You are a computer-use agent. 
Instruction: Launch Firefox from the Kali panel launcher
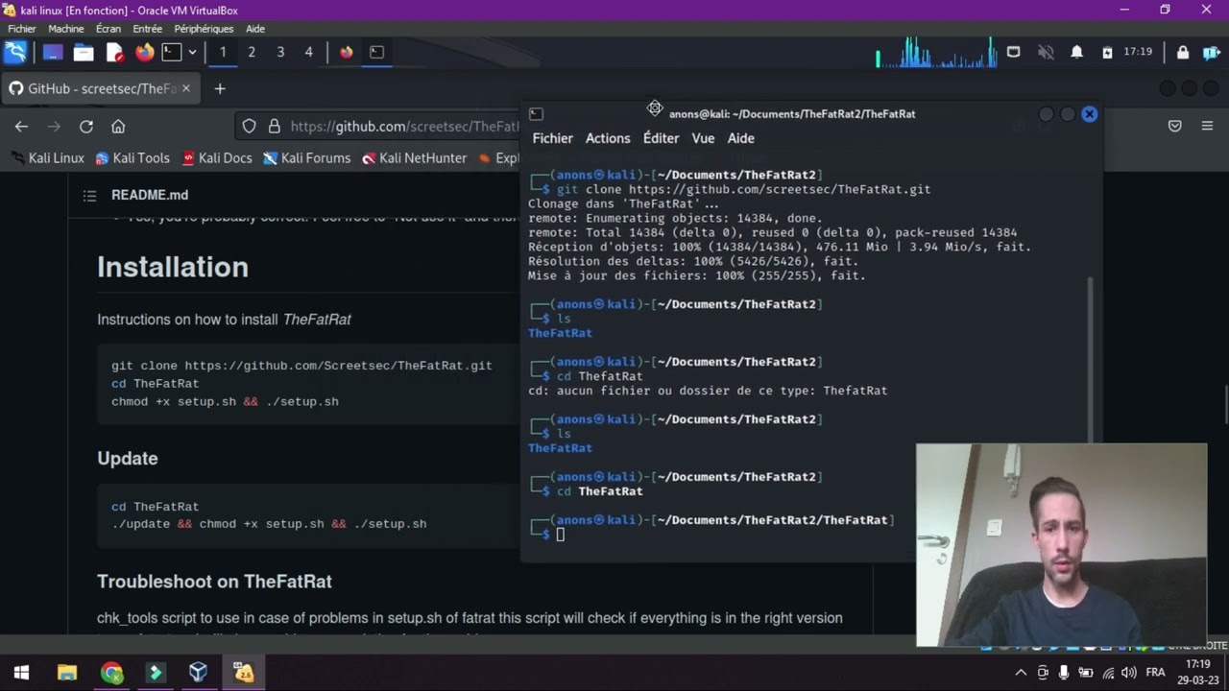pyautogui.click(x=144, y=52)
